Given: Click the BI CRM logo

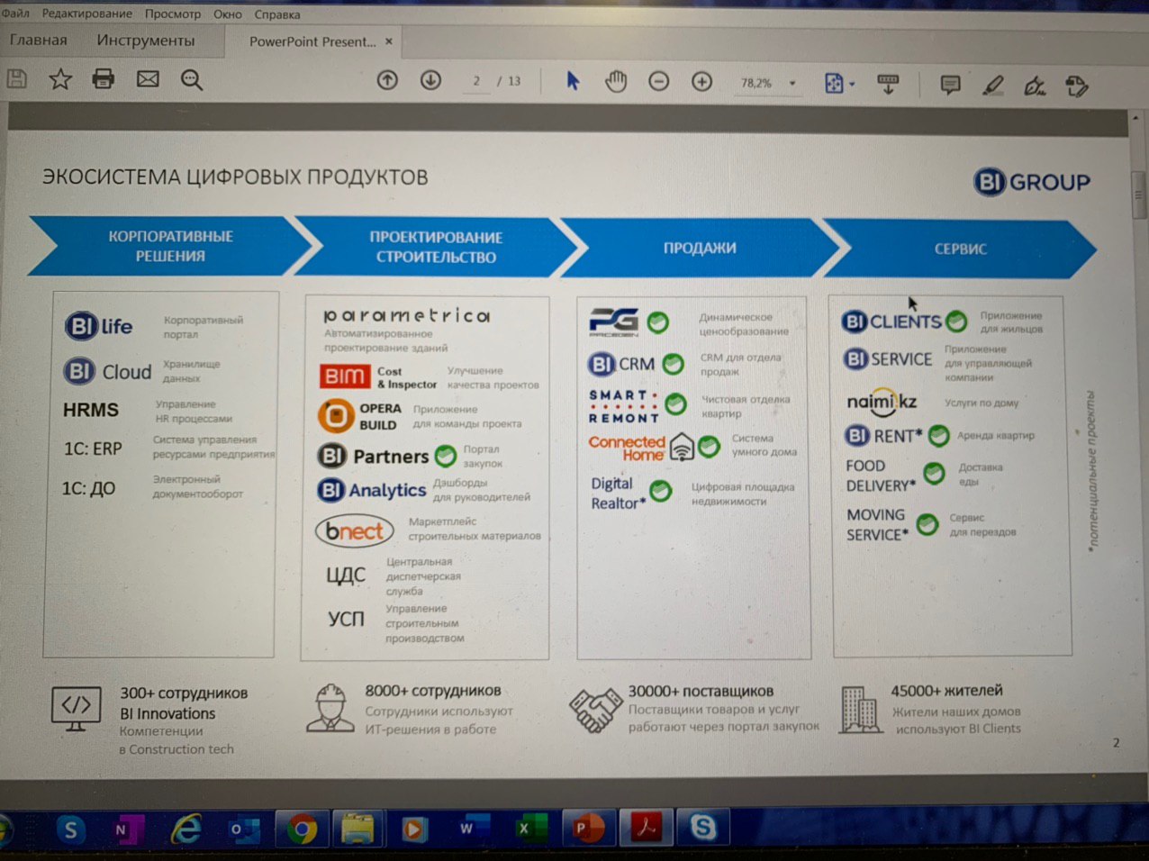Looking at the screenshot, I should 621,364.
